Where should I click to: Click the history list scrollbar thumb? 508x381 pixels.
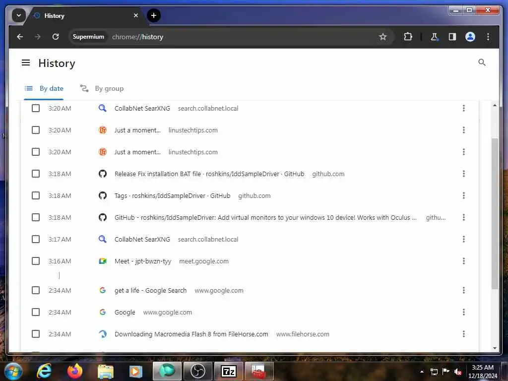pos(495,214)
